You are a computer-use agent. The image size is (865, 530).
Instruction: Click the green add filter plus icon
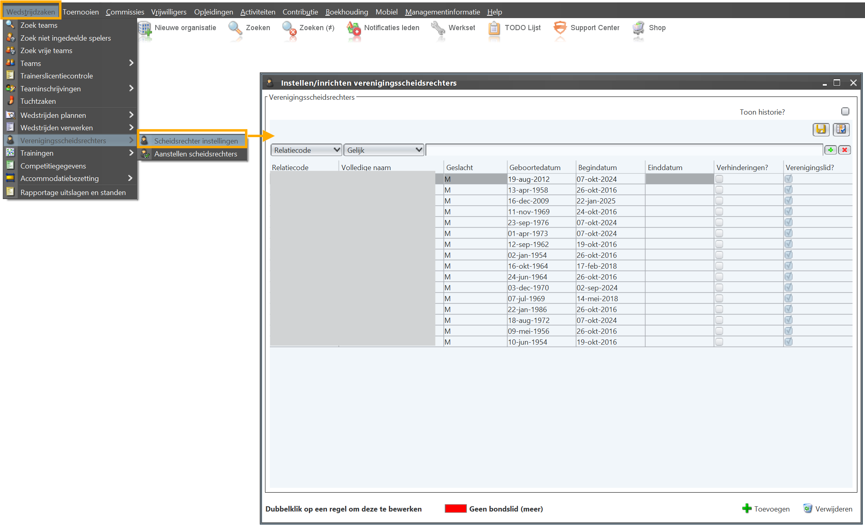point(830,150)
